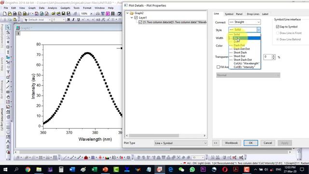Screen dimensions: 309x174
Task: Click the OK button
Action: click(x=251, y=143)
